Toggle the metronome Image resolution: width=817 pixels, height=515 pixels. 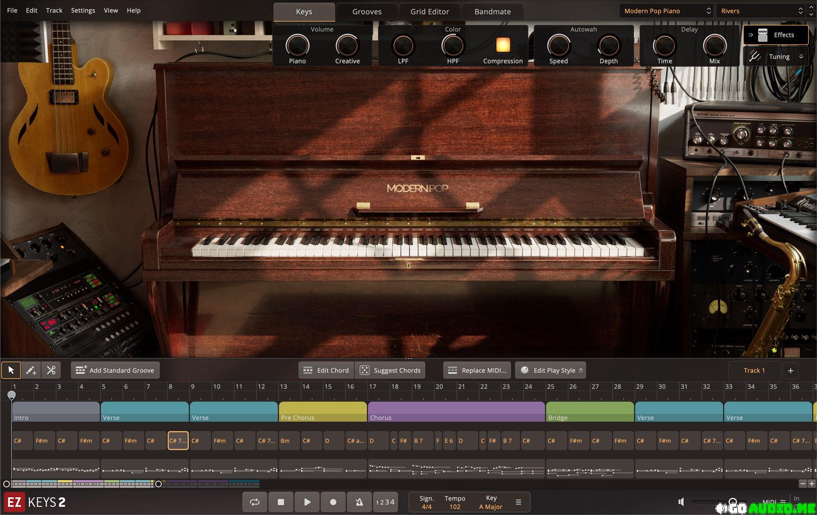(x=359, y=502)
